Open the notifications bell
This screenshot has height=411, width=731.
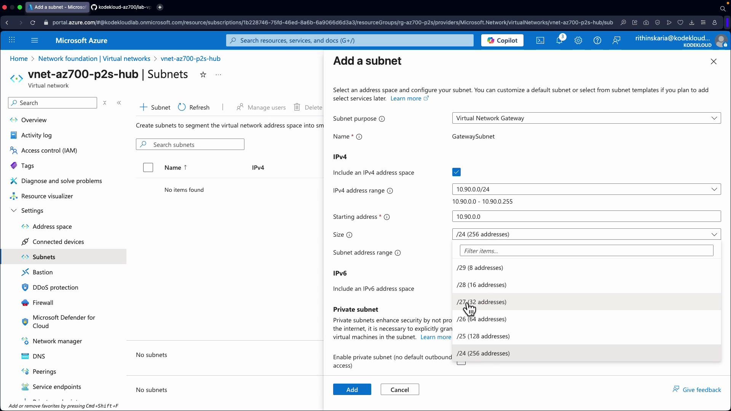(559, 40)
